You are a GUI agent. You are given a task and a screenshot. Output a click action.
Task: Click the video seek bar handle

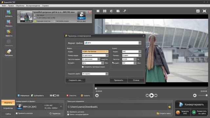[96, 88]
